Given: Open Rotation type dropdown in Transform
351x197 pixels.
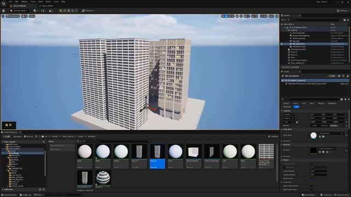Looking at the screenshot, I should pos(289,118).
